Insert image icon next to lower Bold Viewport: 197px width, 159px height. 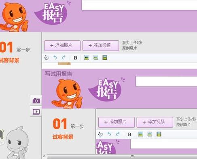pos(141,134)
